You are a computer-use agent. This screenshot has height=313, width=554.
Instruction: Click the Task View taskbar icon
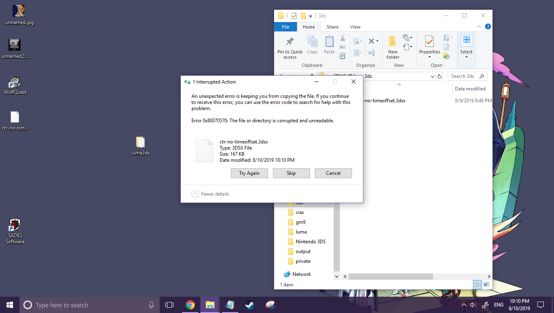pos(169,305)
